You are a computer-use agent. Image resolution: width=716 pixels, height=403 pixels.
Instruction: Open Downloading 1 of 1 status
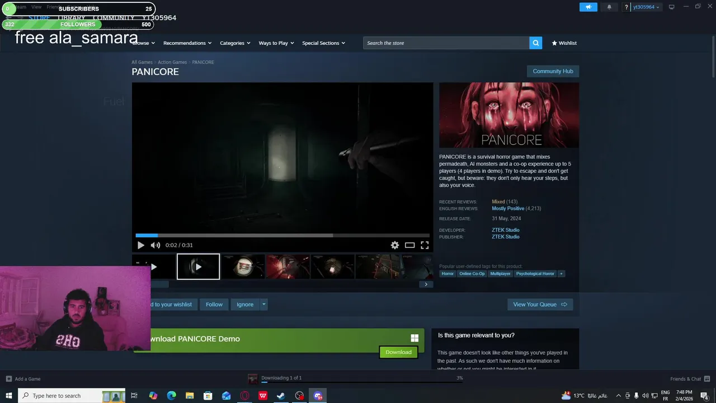(x=281, y=378)
